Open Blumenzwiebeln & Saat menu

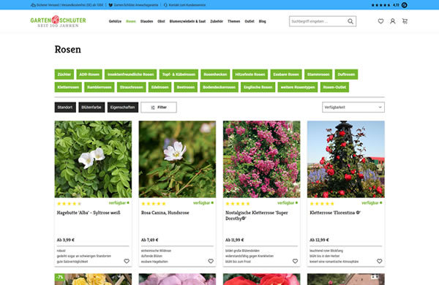click(187, 21)
